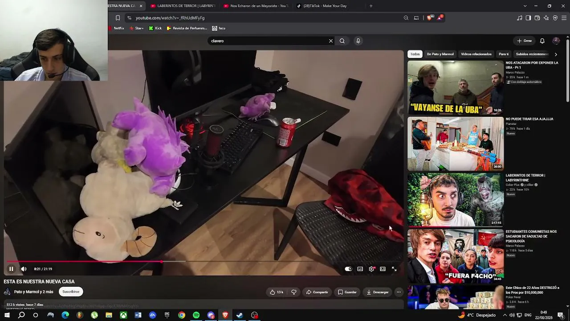Viewport: 570px width, 321px height.
Task: Open the media control music note
Action: 520,18
